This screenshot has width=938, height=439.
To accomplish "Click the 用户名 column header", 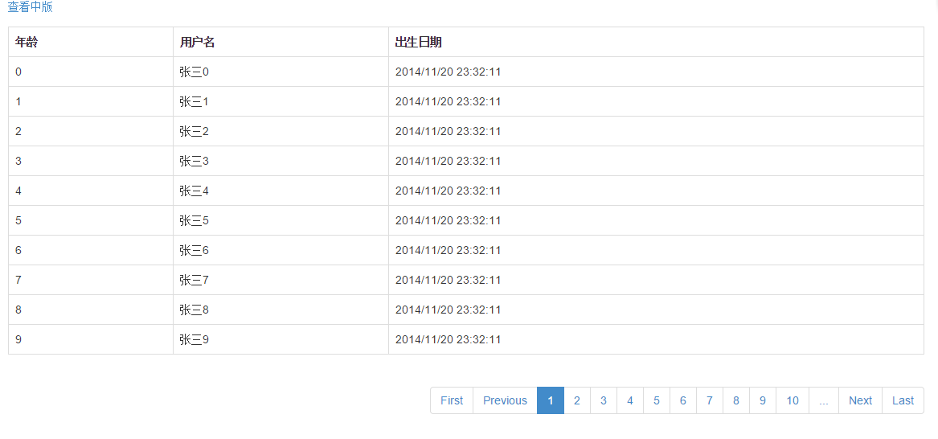I will click(x=197, y=43).
